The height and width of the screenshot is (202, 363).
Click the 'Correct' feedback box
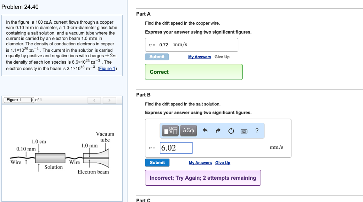pos(194,72)
